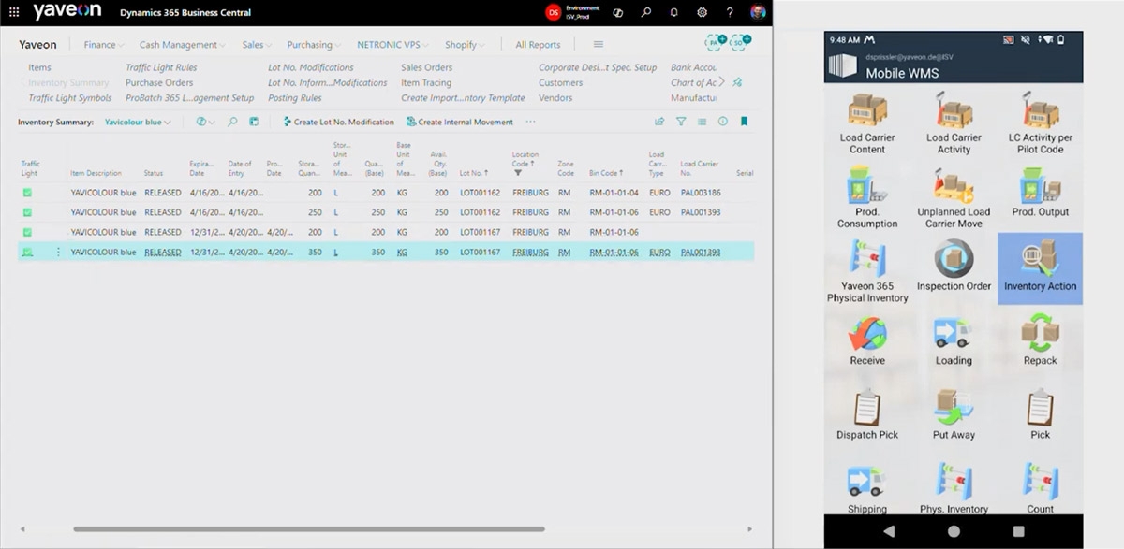Open LC Activity per Pilot Code

1040,123
